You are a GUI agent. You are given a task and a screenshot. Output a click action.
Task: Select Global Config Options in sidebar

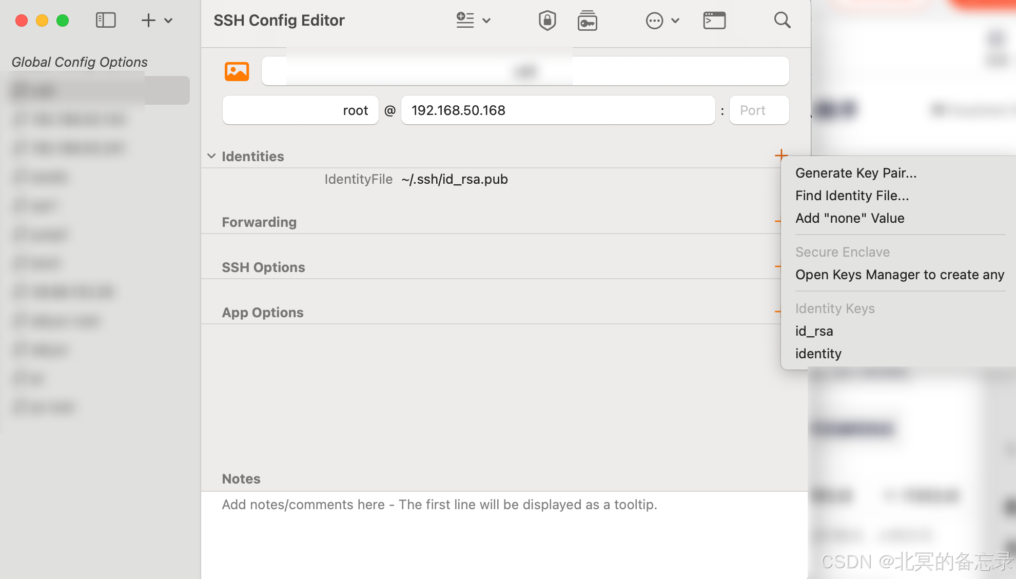tap(80, 62)
